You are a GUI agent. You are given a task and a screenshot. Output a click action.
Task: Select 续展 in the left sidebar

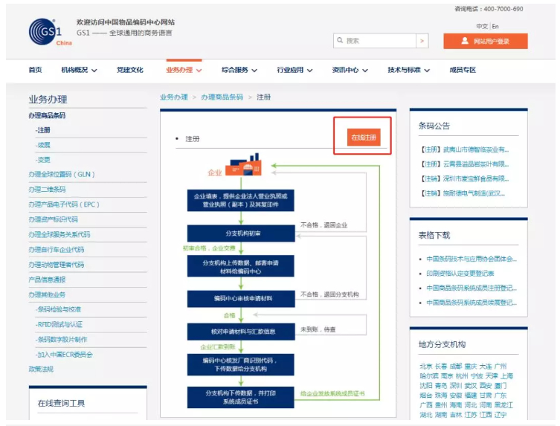pos(44,145)
